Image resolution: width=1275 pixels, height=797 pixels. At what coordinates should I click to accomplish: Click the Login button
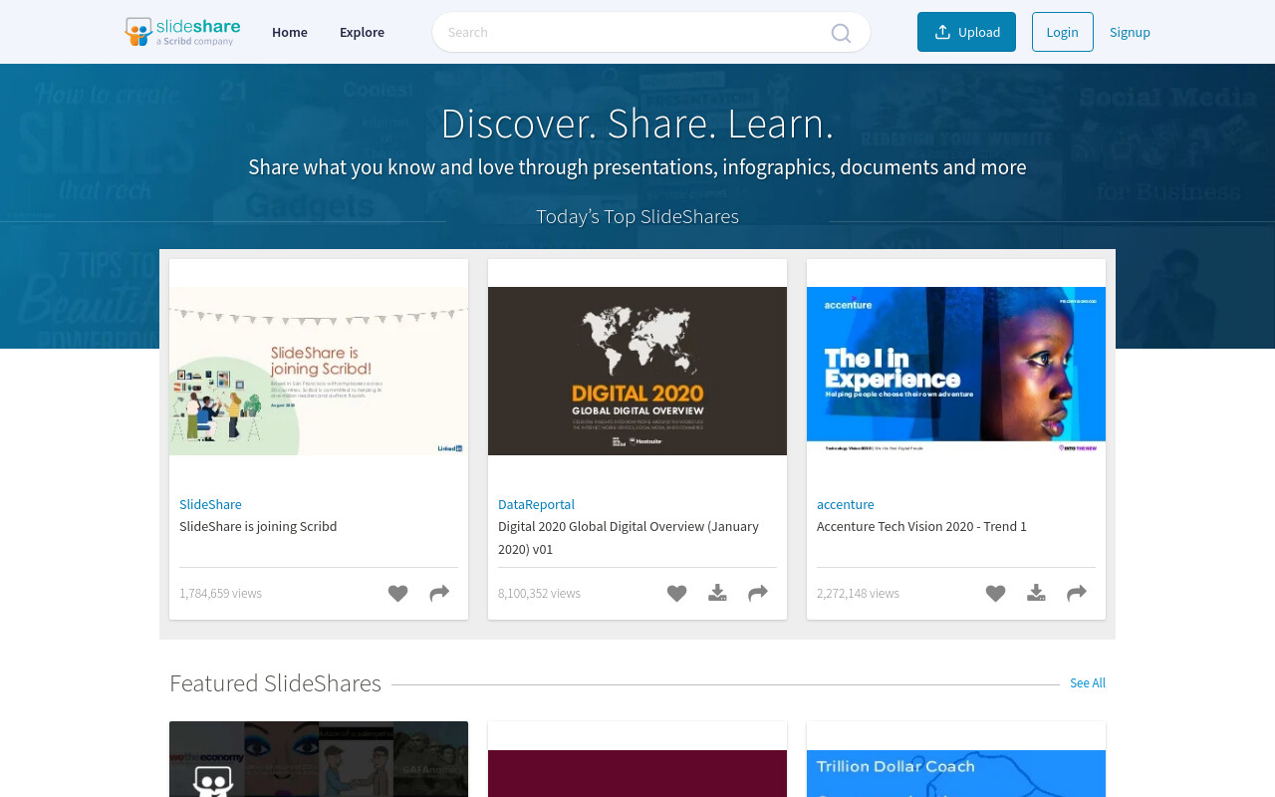click(x=1063, y=32)
